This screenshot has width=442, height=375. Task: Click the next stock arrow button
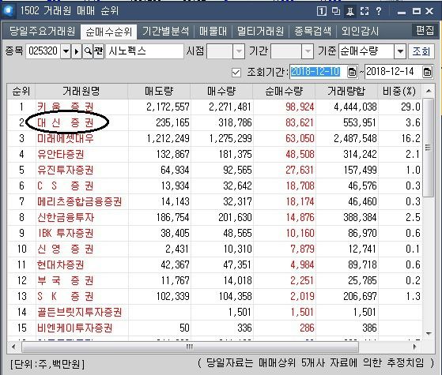point(77,51)
